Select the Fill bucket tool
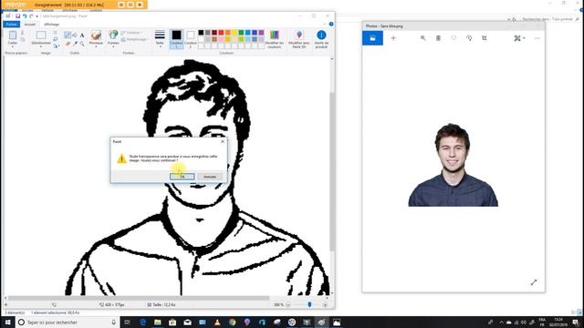The image size is (584, 328). 75,35
